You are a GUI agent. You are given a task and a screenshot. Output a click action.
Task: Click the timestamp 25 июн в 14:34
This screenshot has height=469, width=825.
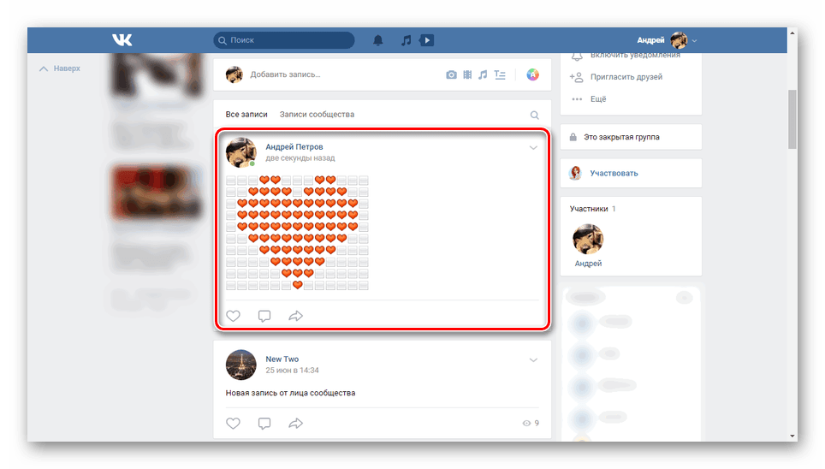(292, 371)
